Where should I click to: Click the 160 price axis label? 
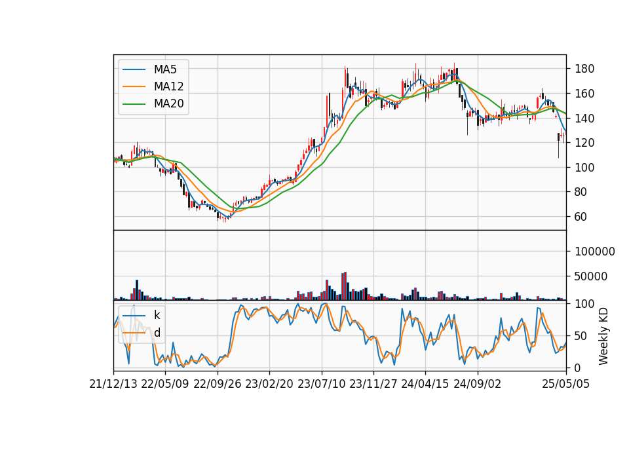[x=584, y=94]
